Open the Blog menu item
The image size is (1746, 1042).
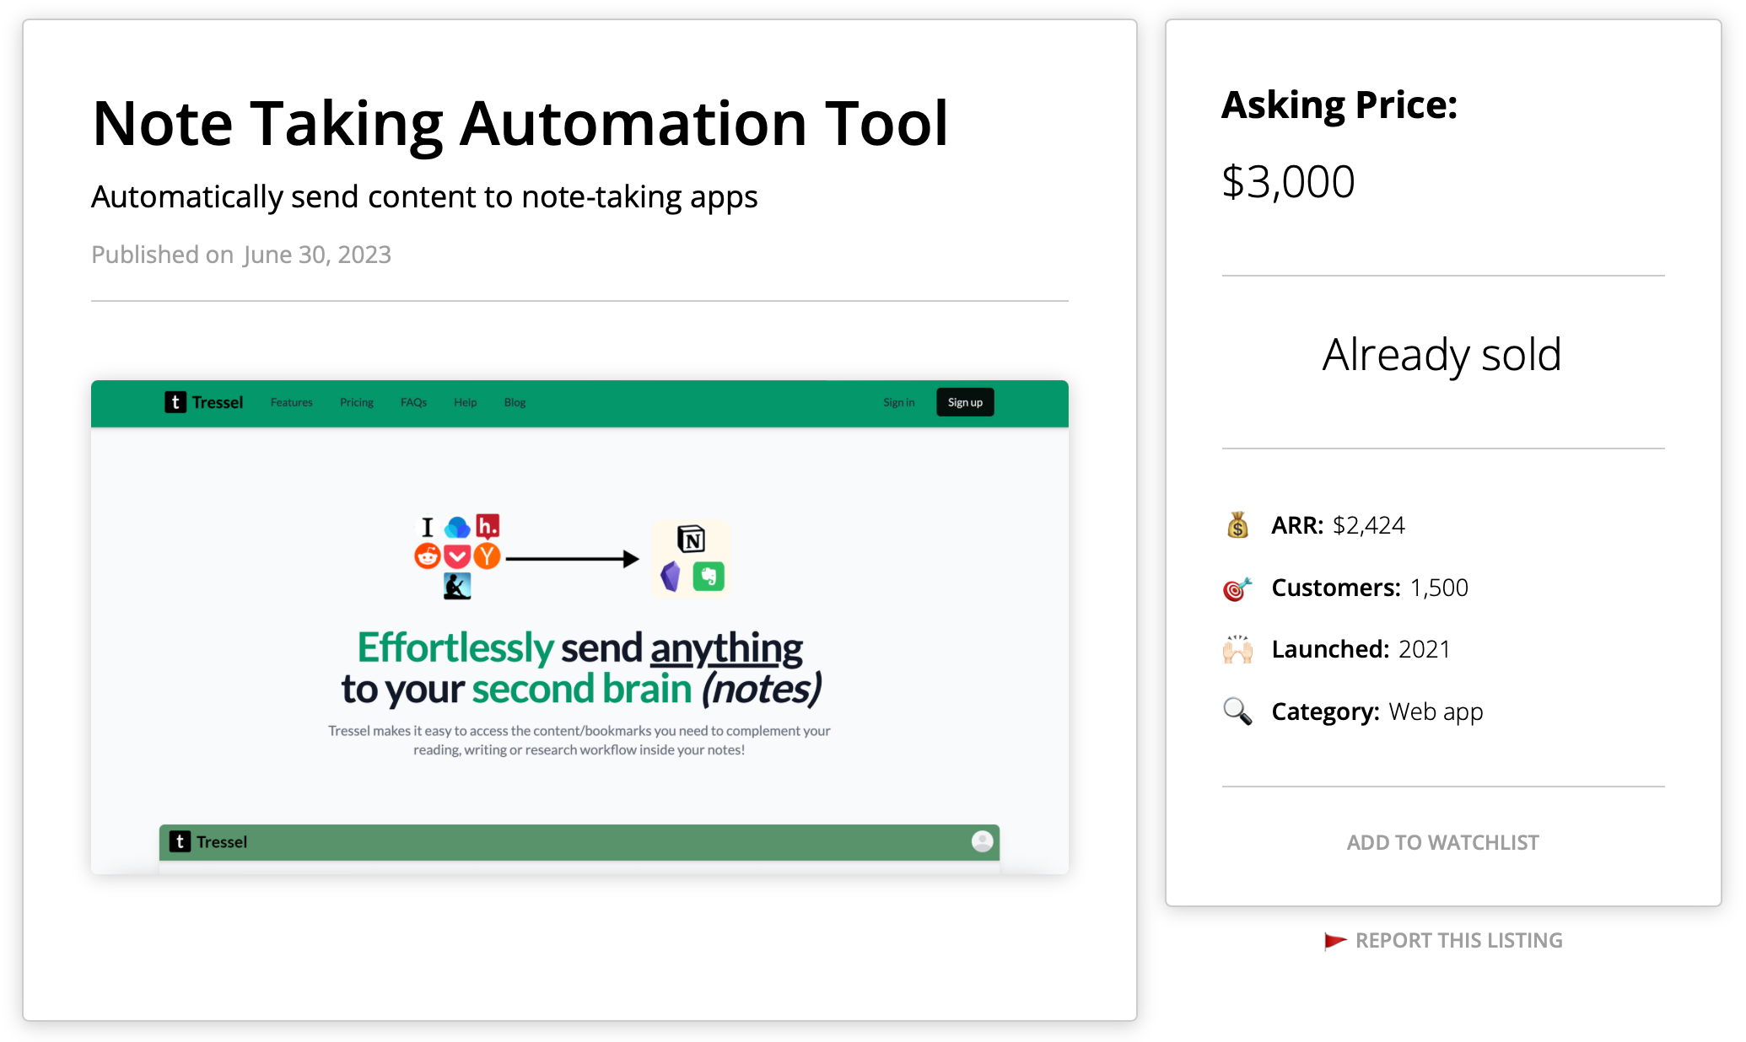pyautogui.click(x=515, y=402)
